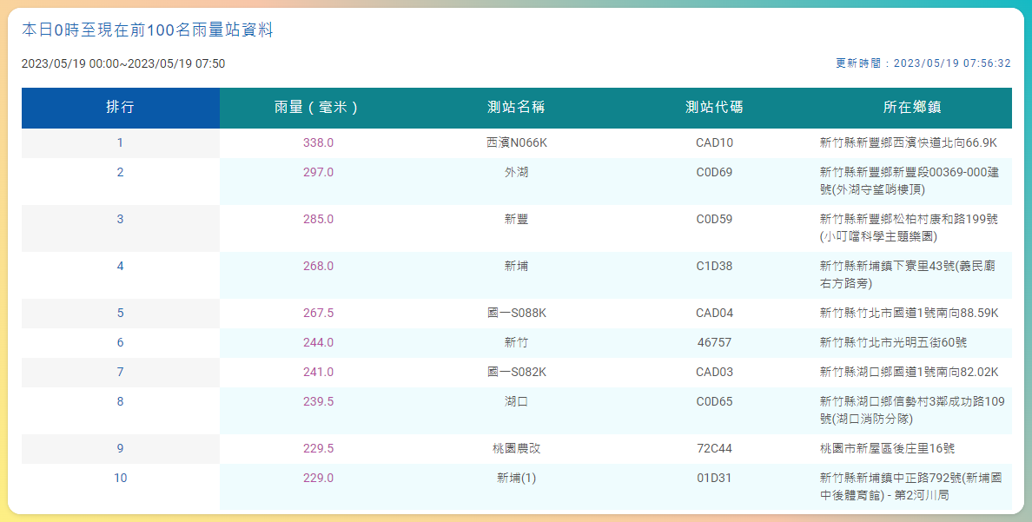Select the 桃園農改 station row
The width and height of the screenshot is (1032, 522).
[x=517, y=449]
